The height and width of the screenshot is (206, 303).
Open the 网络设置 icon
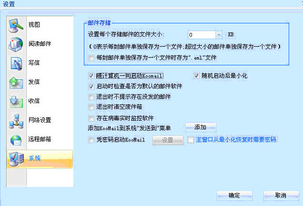16,121
